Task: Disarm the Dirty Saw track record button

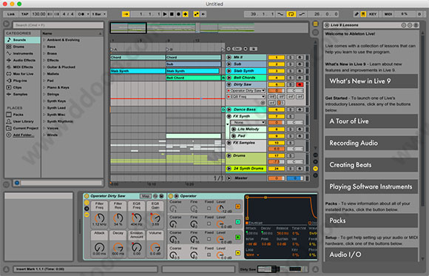Action: click(x=300, y=84)
